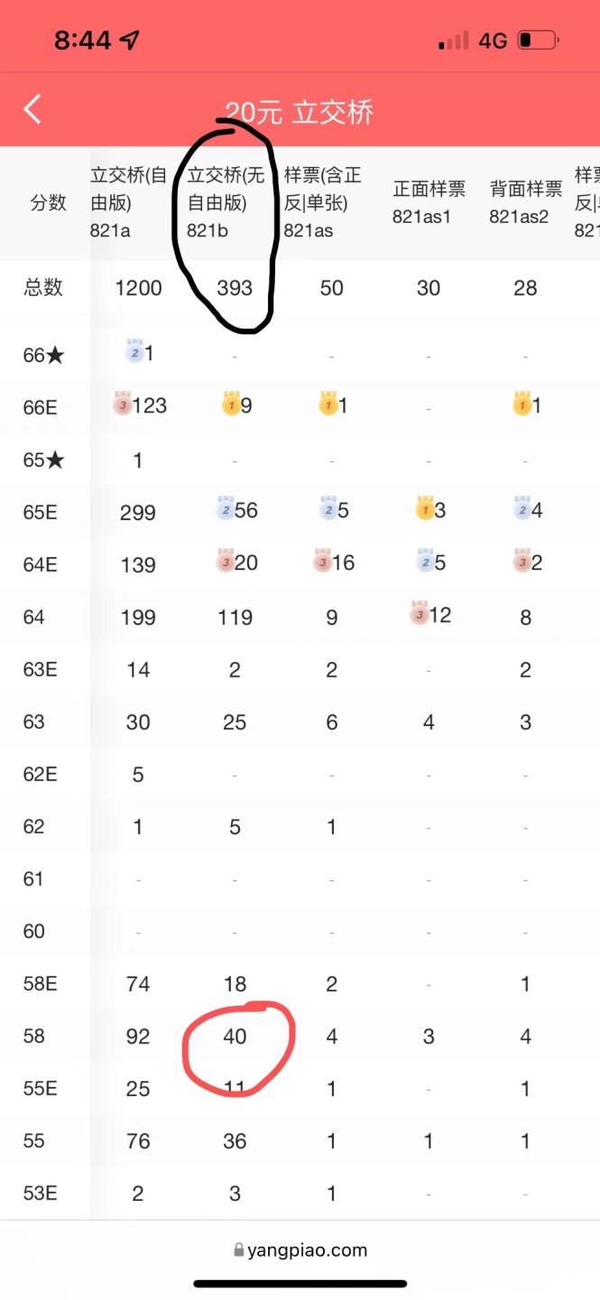Tap bronze medal beside 12 in 64 row
This screenshot has width=600, height=1300.
pos(419,614)
